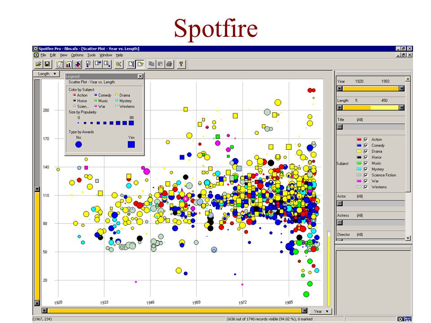Image resolution: width=431 pixels, height=323 pixels.
Task: Click right handle of Year range slider
Action: [401, 88]
